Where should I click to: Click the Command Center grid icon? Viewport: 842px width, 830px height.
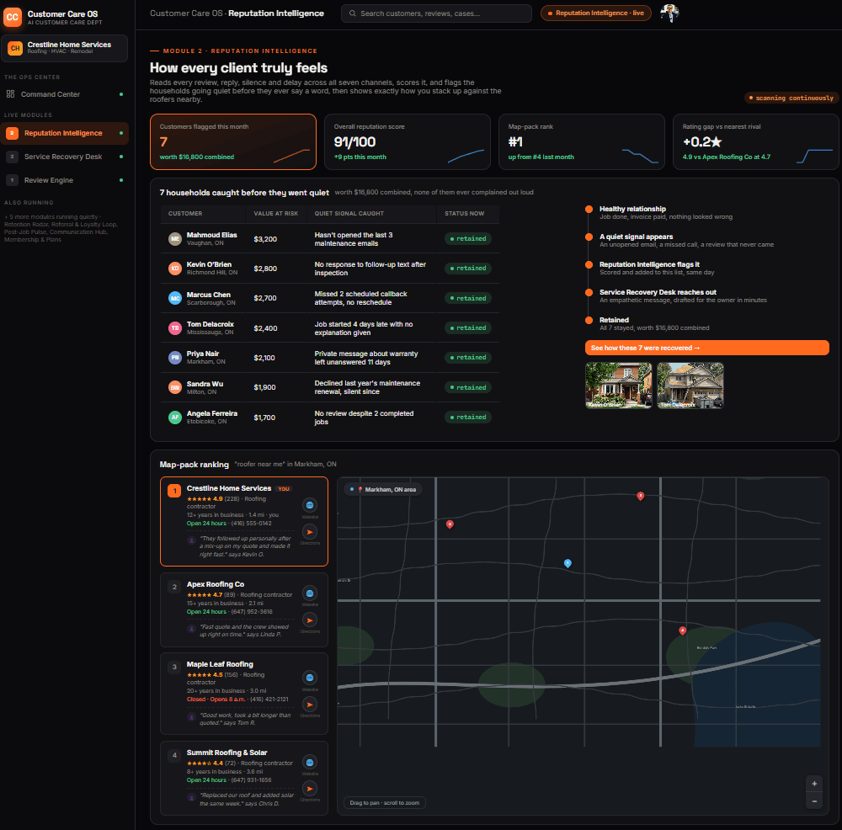(x=10, y=94)
